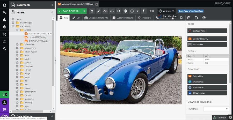233x120 pixels.
Task: Click the reload asset icon
Action: tap(119, 11)
